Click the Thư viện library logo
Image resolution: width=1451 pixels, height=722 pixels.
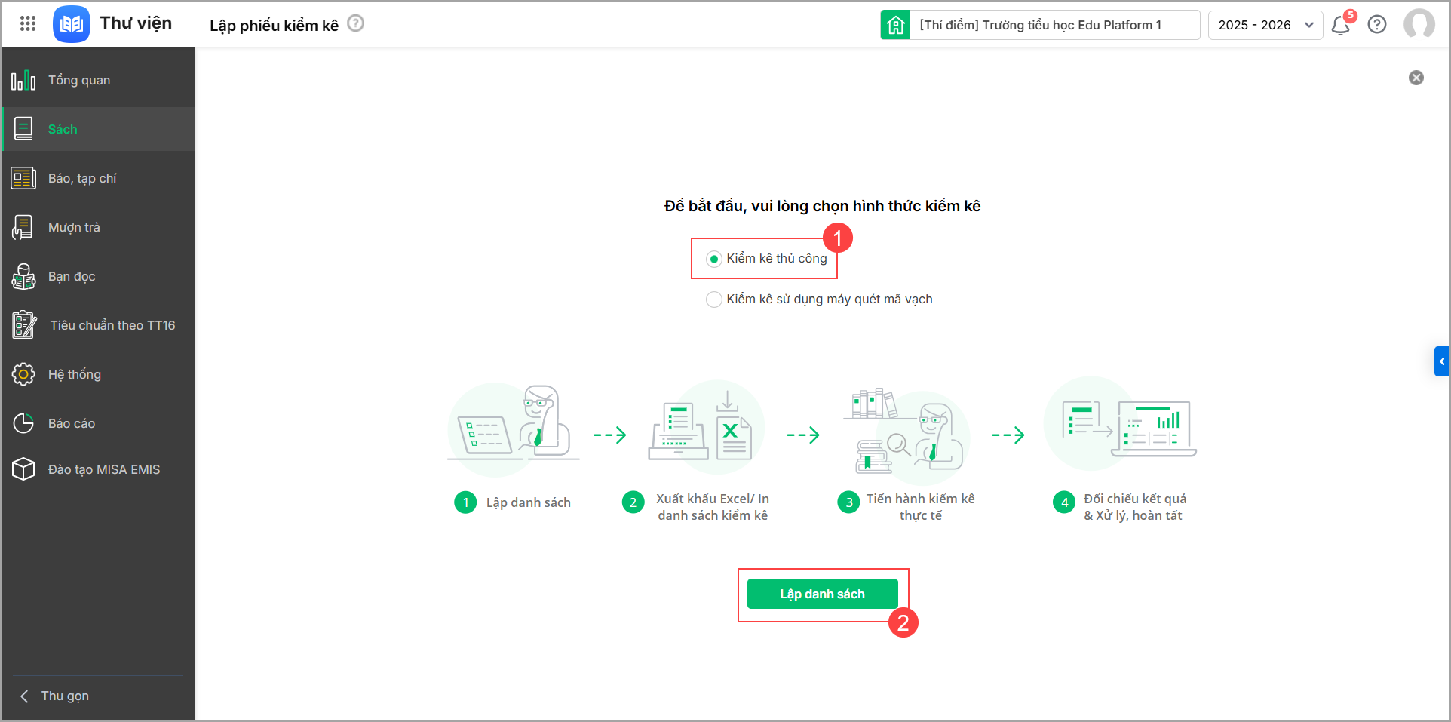tap(72, 24)
